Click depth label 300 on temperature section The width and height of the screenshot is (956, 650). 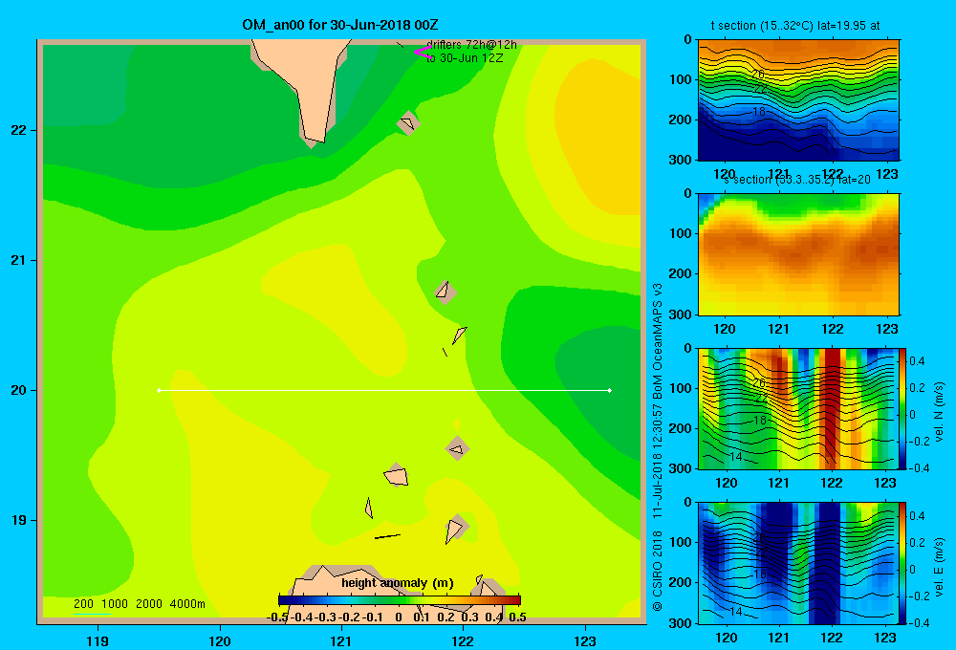coord(681,160)
